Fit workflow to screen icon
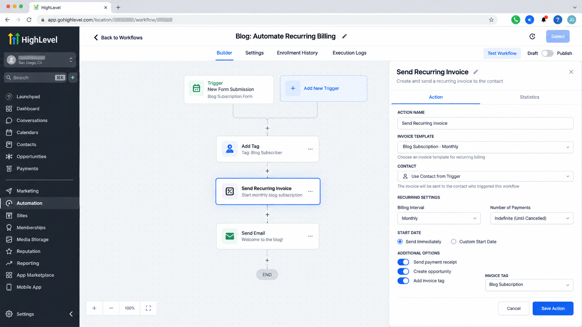Screen dimensions: 582x327 tap(148, 308)
